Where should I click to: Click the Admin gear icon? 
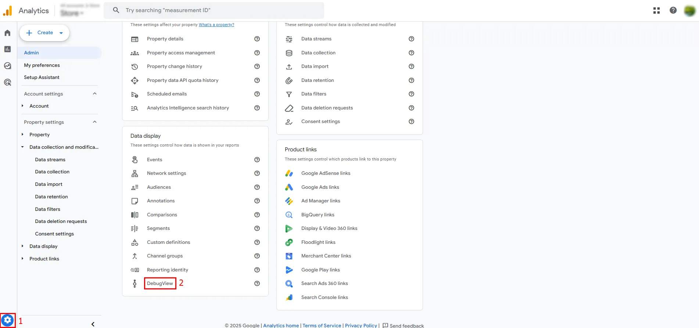click(8, 320)
